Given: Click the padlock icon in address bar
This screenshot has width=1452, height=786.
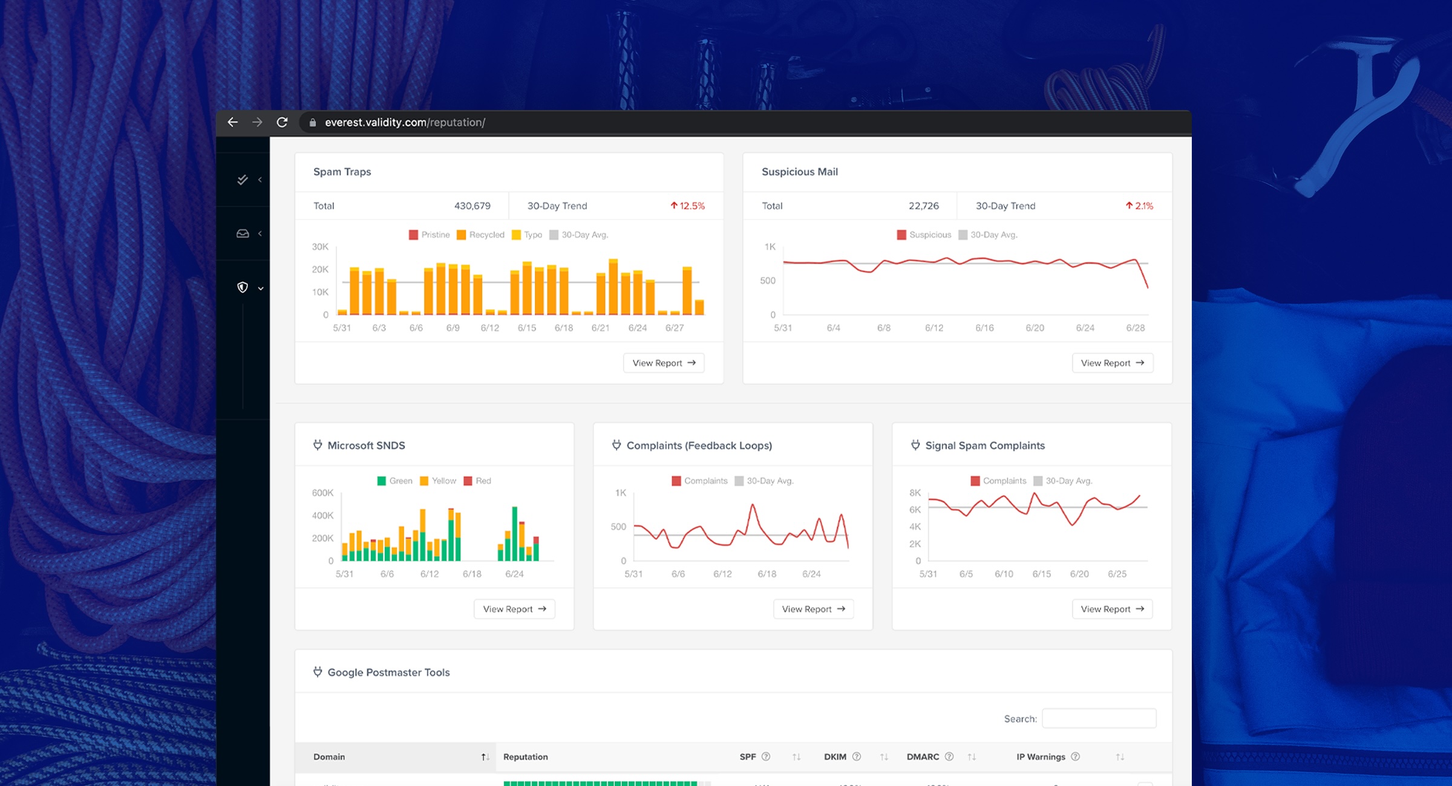Looking at the screenshot, I should pyautogui.click(x=313, y=123).
